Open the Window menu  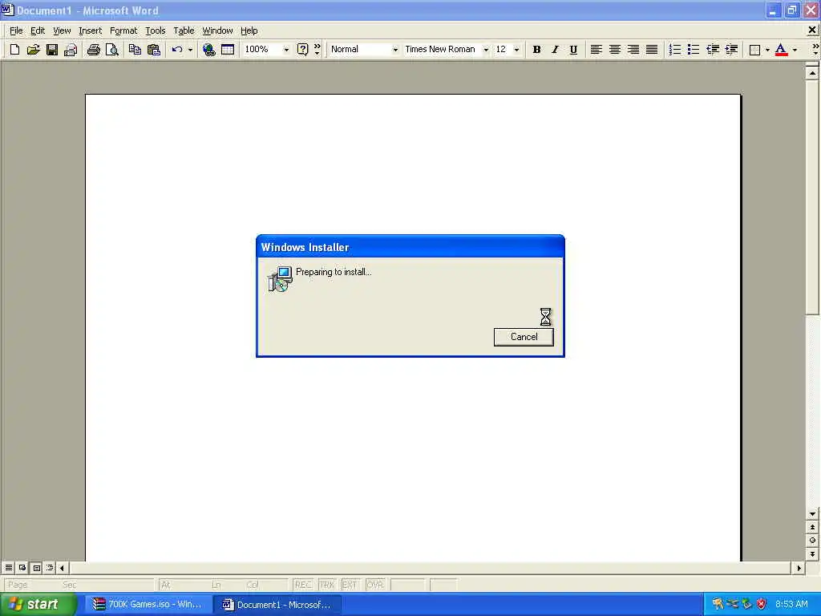point(217,31)
